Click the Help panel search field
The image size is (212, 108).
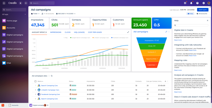(x=191, y=25)
